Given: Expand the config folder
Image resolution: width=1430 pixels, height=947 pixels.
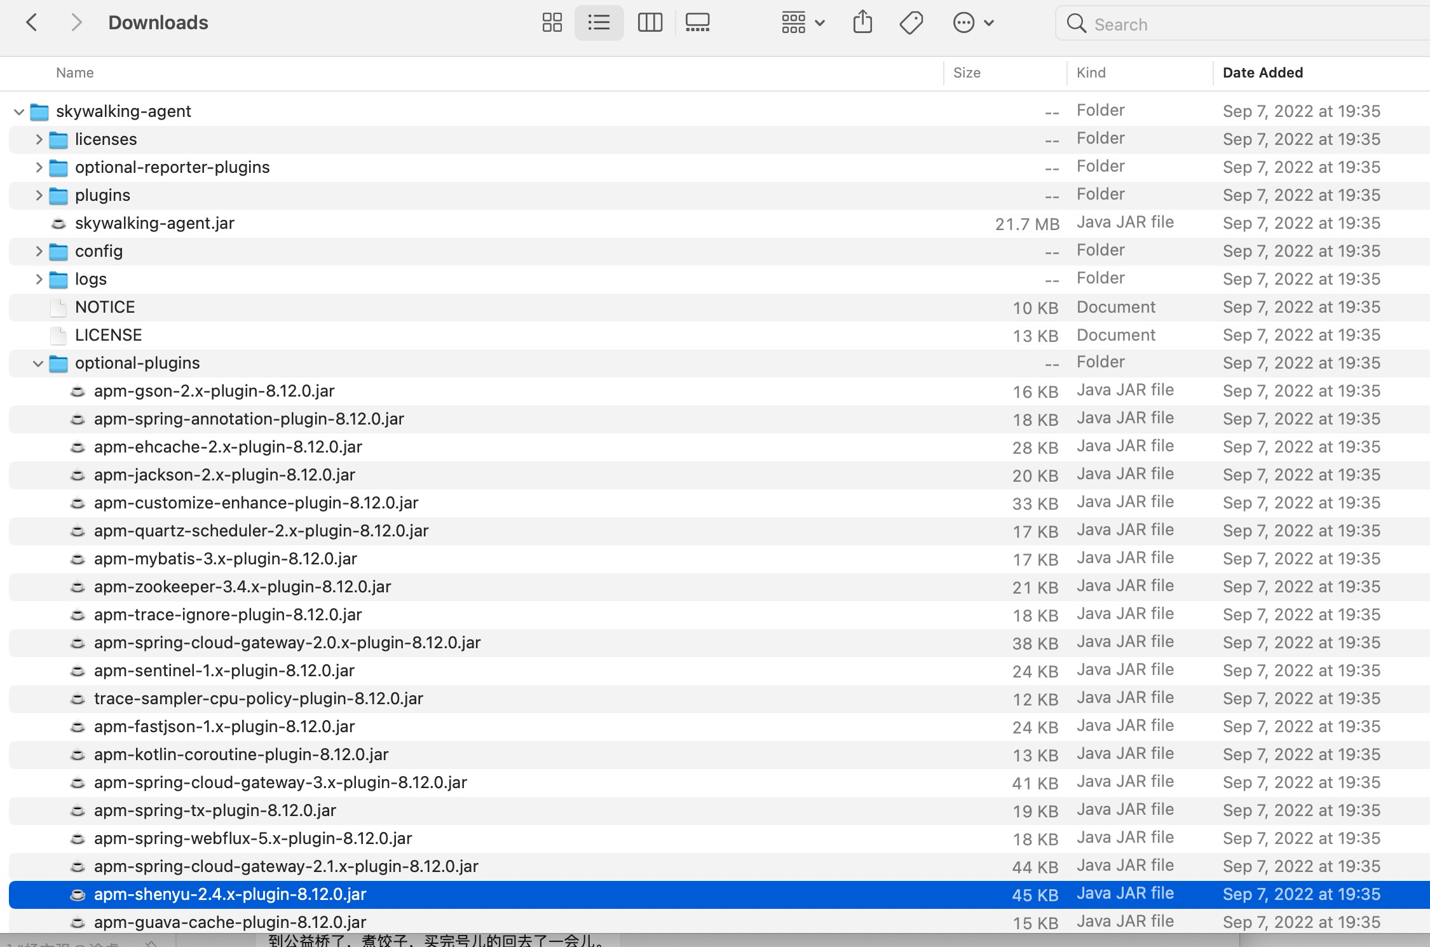Looking at the screenshot, I should click(39, 251).
